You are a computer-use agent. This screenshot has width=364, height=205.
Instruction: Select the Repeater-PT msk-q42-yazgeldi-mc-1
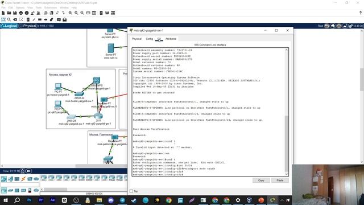[x=104, y=100]
